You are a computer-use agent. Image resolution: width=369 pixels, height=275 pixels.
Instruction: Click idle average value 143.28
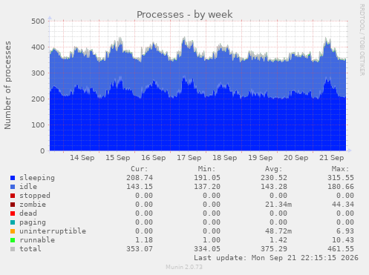pyautogui.click(x=274, y=187)
